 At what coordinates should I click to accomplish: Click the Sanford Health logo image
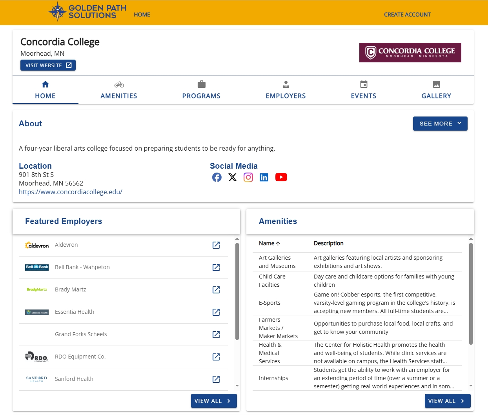[x=37, y=379]
